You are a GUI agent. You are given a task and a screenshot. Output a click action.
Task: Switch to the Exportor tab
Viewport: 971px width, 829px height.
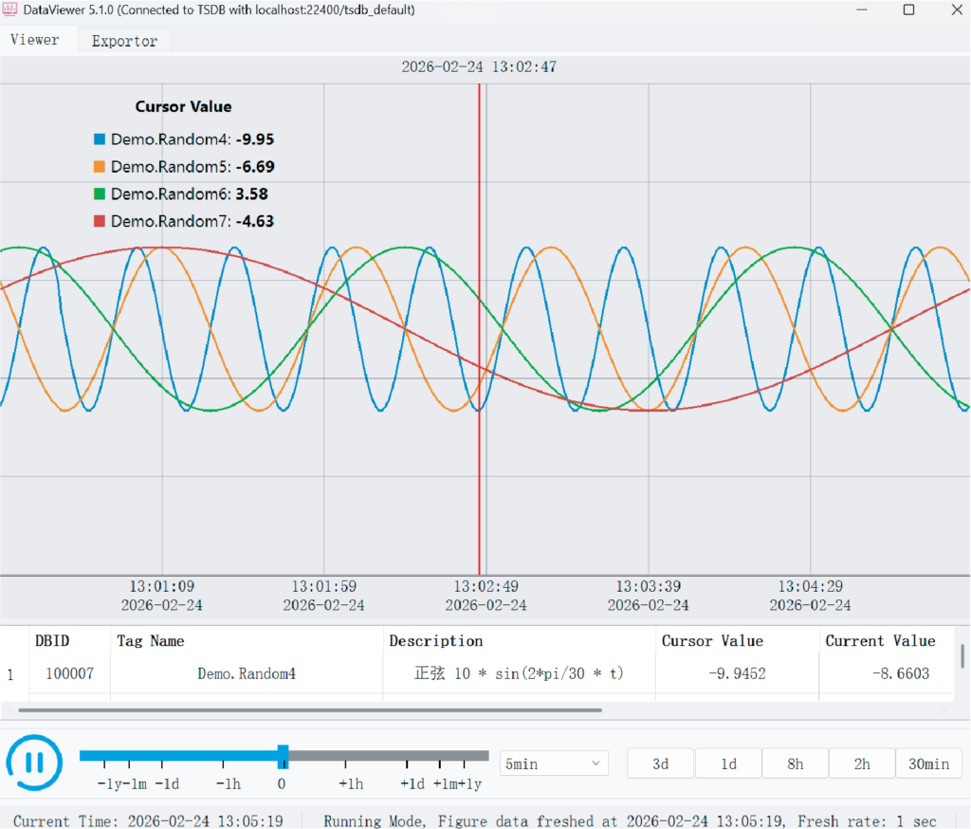coord(124,41)
